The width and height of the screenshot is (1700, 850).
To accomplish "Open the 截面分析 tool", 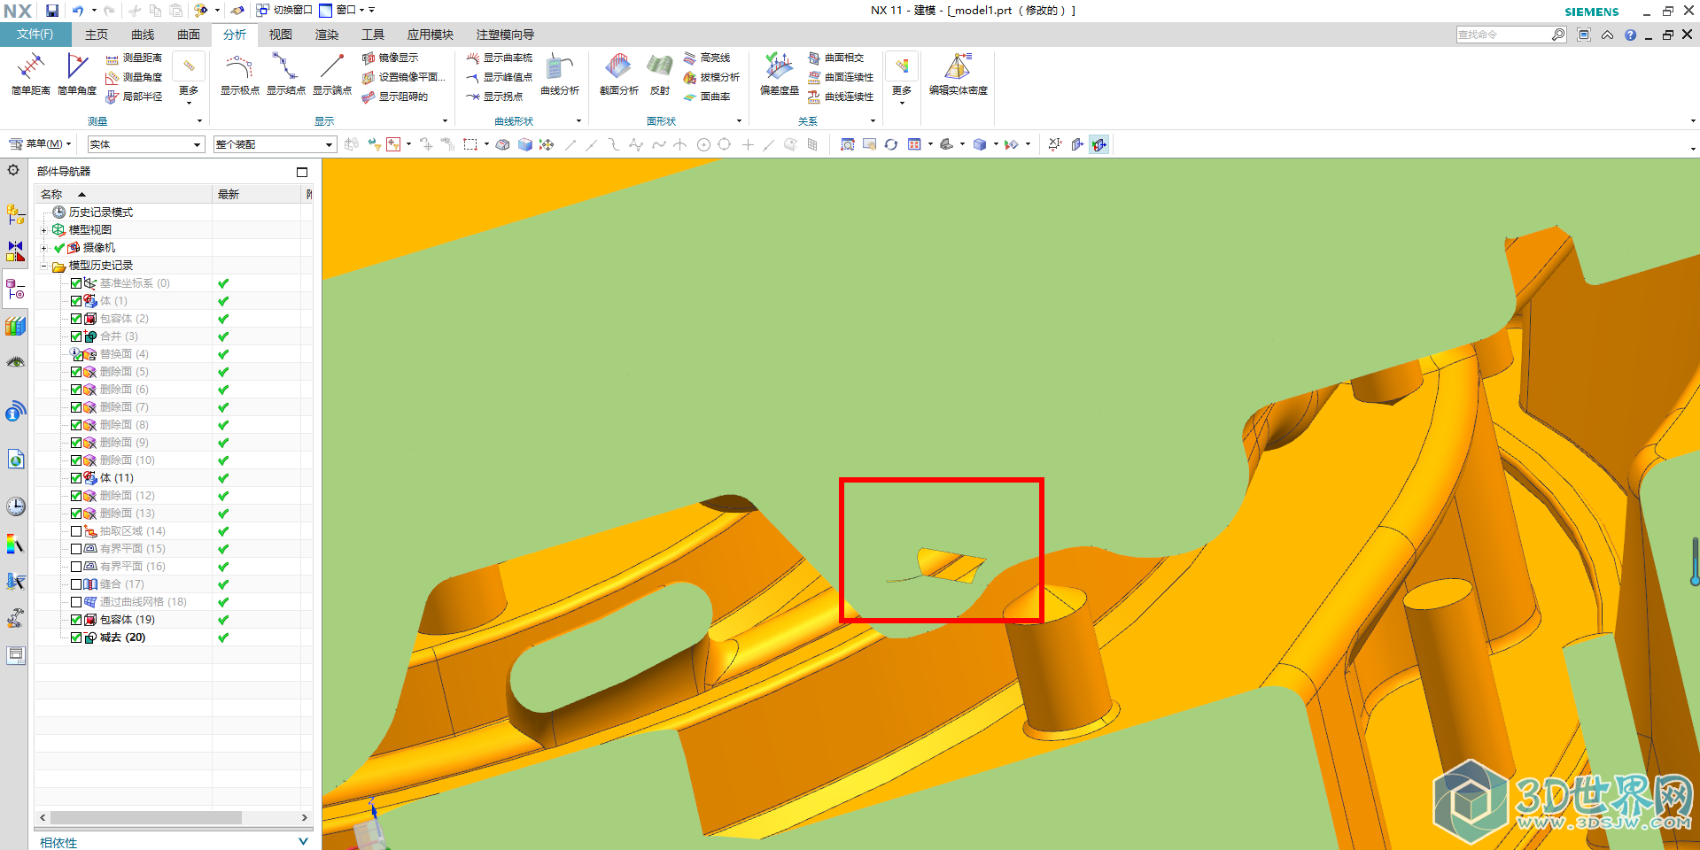I will point(618,74).
